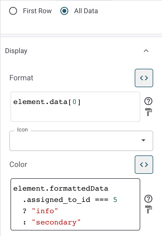Click the All Data label text

[86, 11]
